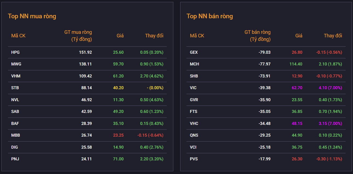Click "Giá" header in the mua ròng table
Screen dimensions: 353x174
coord(120,36)
